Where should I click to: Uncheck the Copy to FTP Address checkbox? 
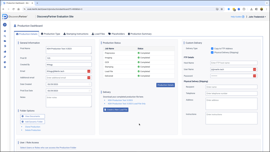212,49
